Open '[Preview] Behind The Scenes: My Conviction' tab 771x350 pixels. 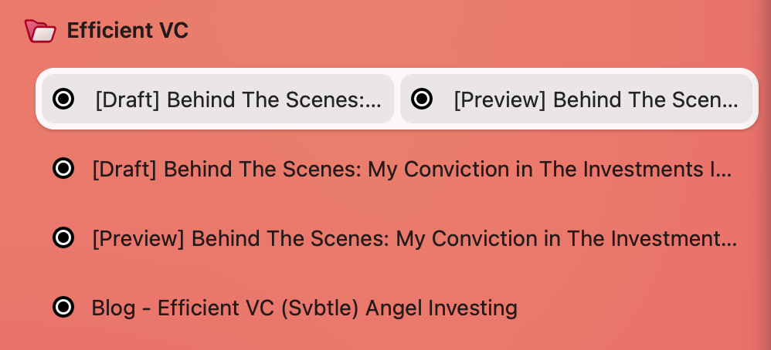click(413, 238)
